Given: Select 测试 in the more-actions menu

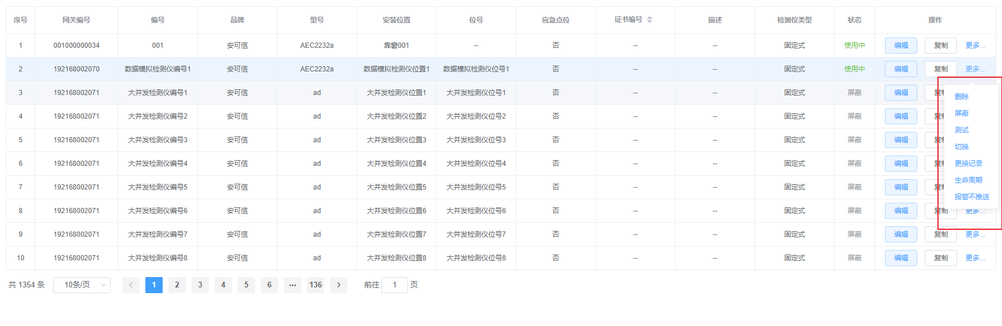Looking at the screenshot, I should point(962,130).
